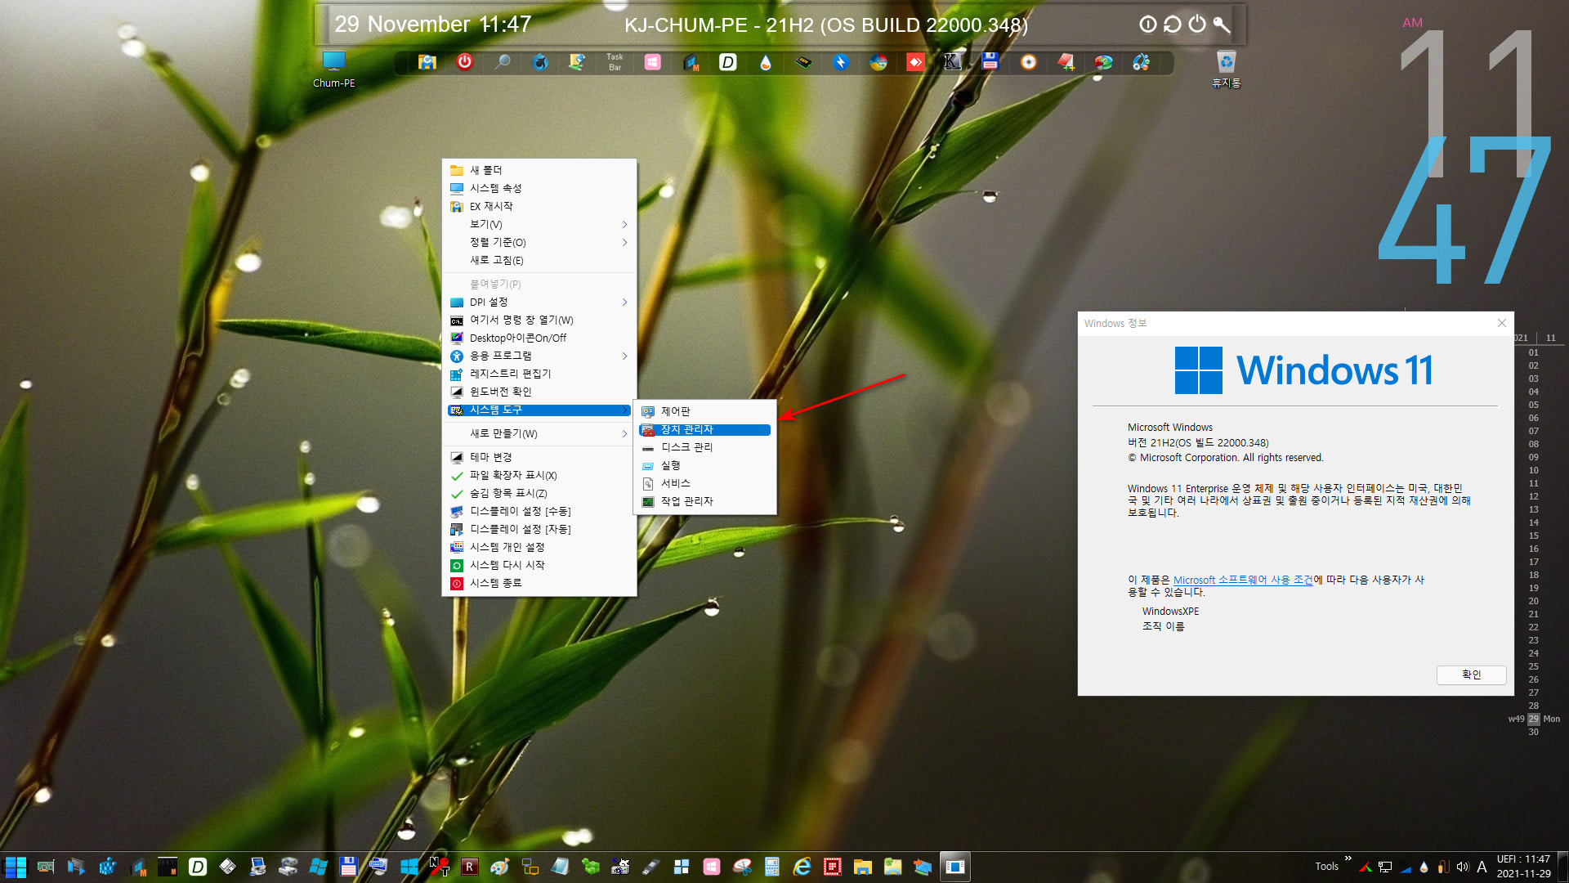Click the Internet Explorer icon on taskbar

[x=802, y=867]
